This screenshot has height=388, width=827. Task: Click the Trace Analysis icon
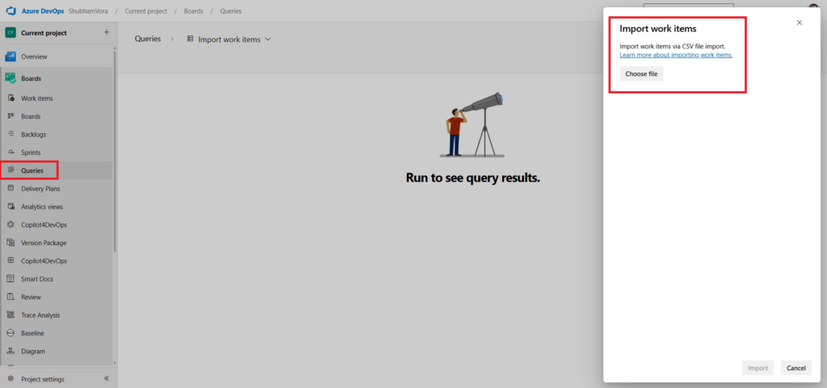click(10, 315)
